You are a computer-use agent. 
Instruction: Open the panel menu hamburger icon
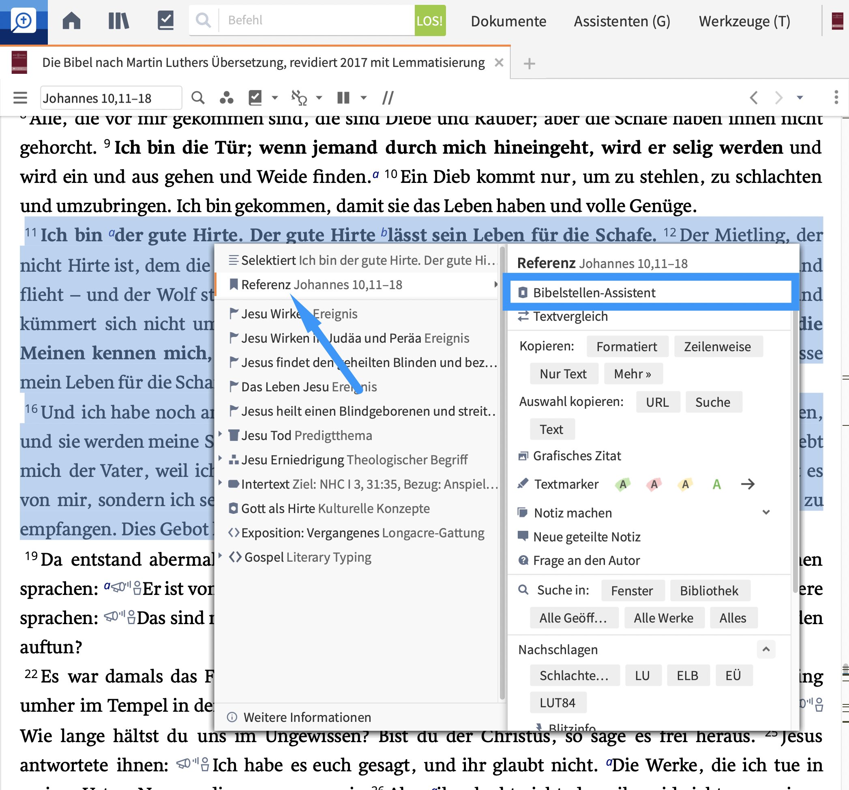[20, 98]
